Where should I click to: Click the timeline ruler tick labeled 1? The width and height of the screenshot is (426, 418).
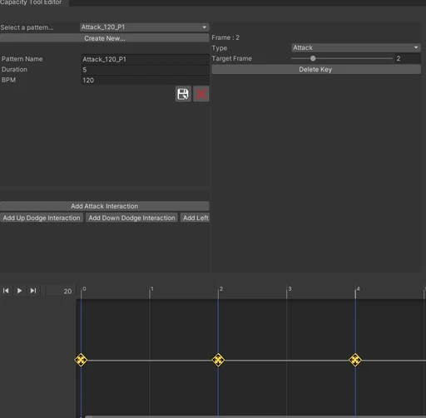pos(150,292)
